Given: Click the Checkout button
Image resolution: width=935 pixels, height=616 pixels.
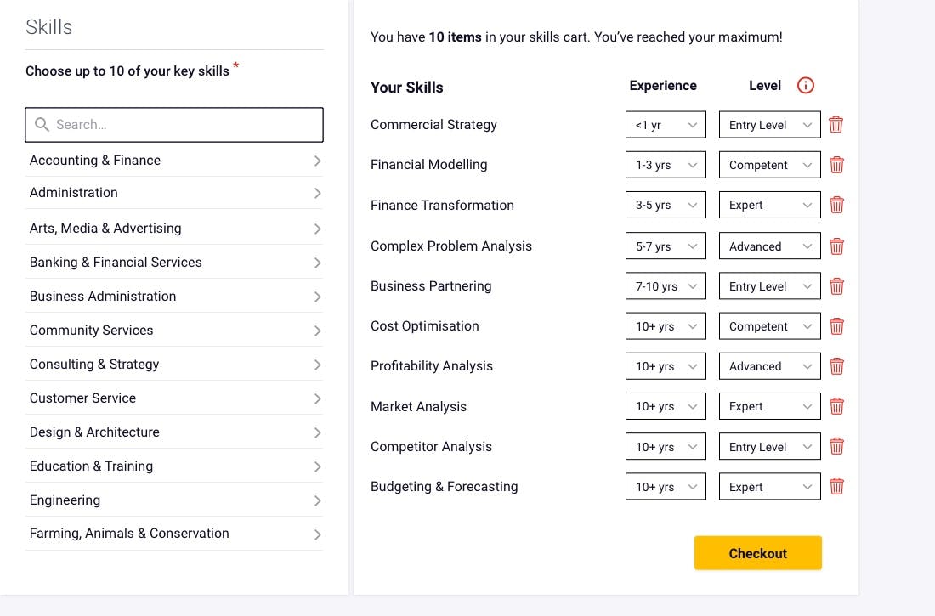Looking at the screenshot, I should 757,553.
